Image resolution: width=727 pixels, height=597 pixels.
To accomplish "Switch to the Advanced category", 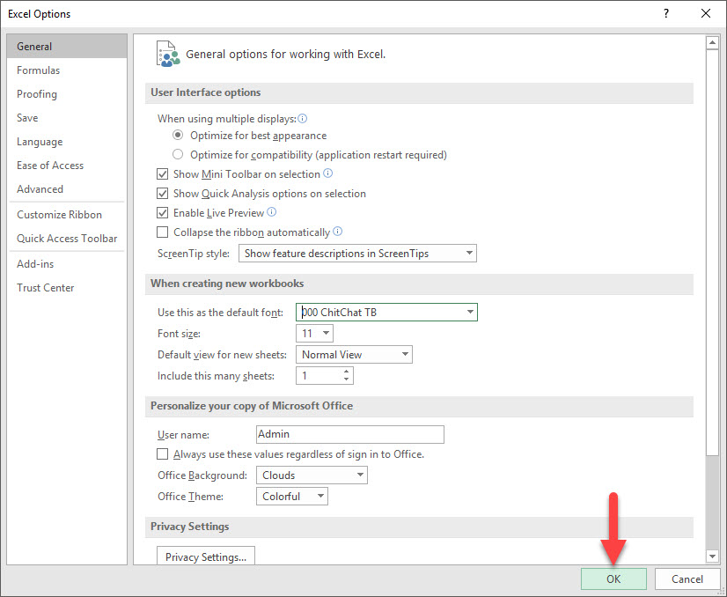I will pos(40,188).
